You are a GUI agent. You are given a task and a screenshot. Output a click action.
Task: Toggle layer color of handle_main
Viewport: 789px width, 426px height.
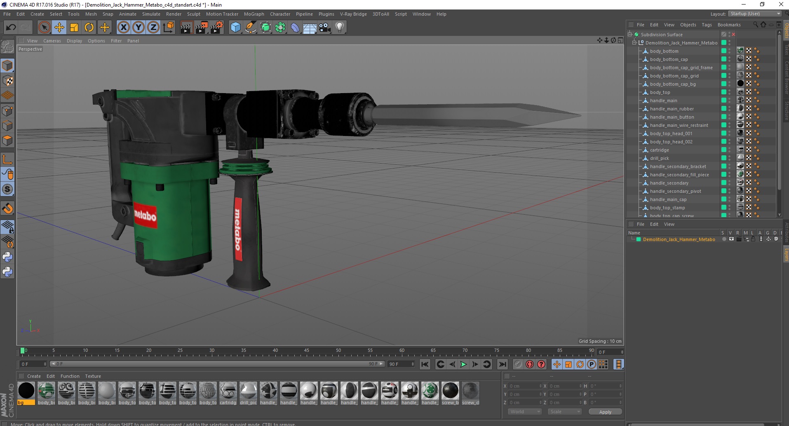click(x=723, y=101)
